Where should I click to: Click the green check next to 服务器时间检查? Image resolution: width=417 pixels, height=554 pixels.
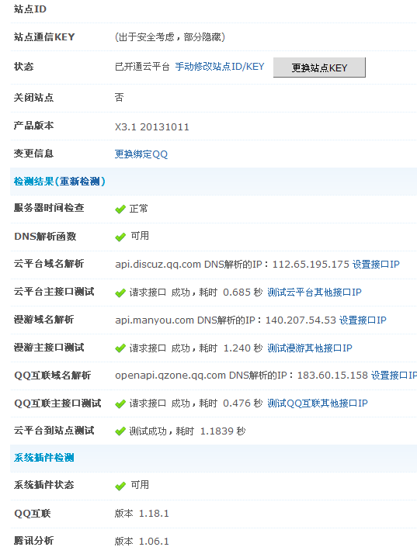tap(120, 209)
